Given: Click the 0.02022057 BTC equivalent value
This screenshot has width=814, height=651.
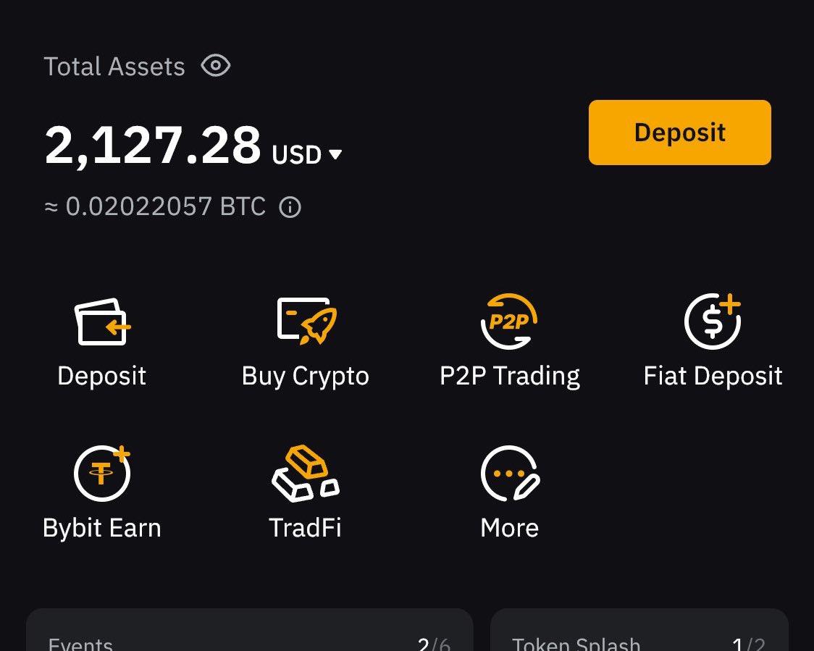Looking at the screenshot, I should tap(165, 207).
